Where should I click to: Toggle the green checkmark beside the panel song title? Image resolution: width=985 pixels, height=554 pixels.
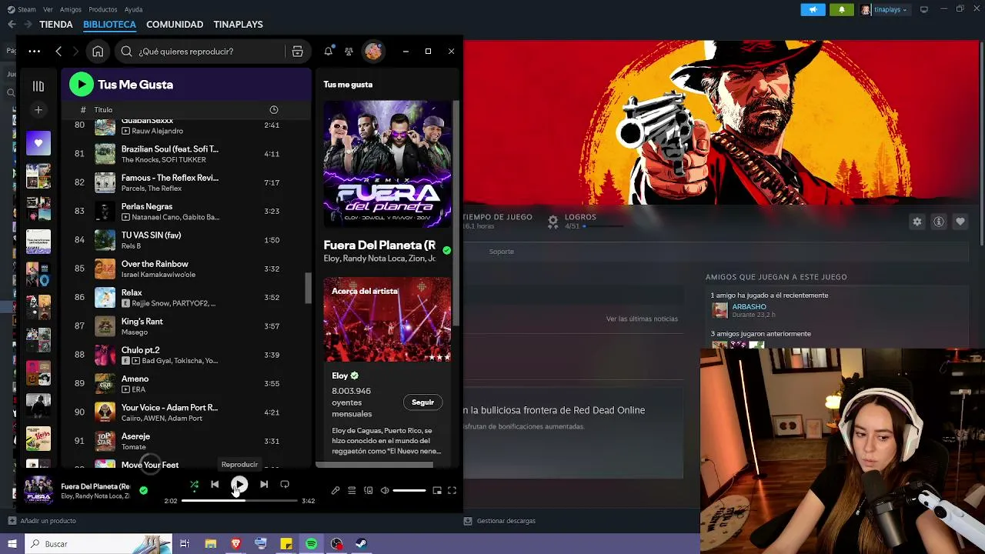[x=447, y=250]
